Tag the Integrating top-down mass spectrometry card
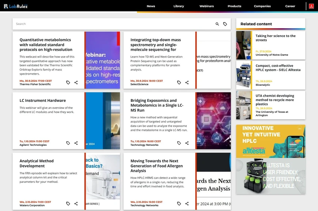 [179, 82]
